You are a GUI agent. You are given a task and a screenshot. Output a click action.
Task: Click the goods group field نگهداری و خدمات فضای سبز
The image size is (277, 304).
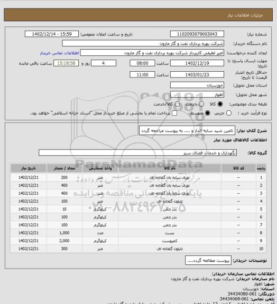137,153
